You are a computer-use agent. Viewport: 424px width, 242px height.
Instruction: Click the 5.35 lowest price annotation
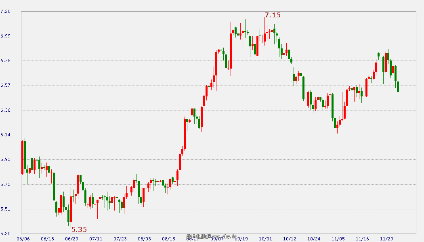[79, 230]
